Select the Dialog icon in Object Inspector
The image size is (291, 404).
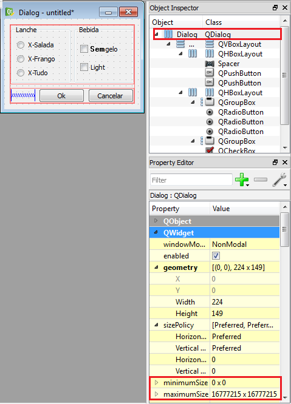pos(168,34)
